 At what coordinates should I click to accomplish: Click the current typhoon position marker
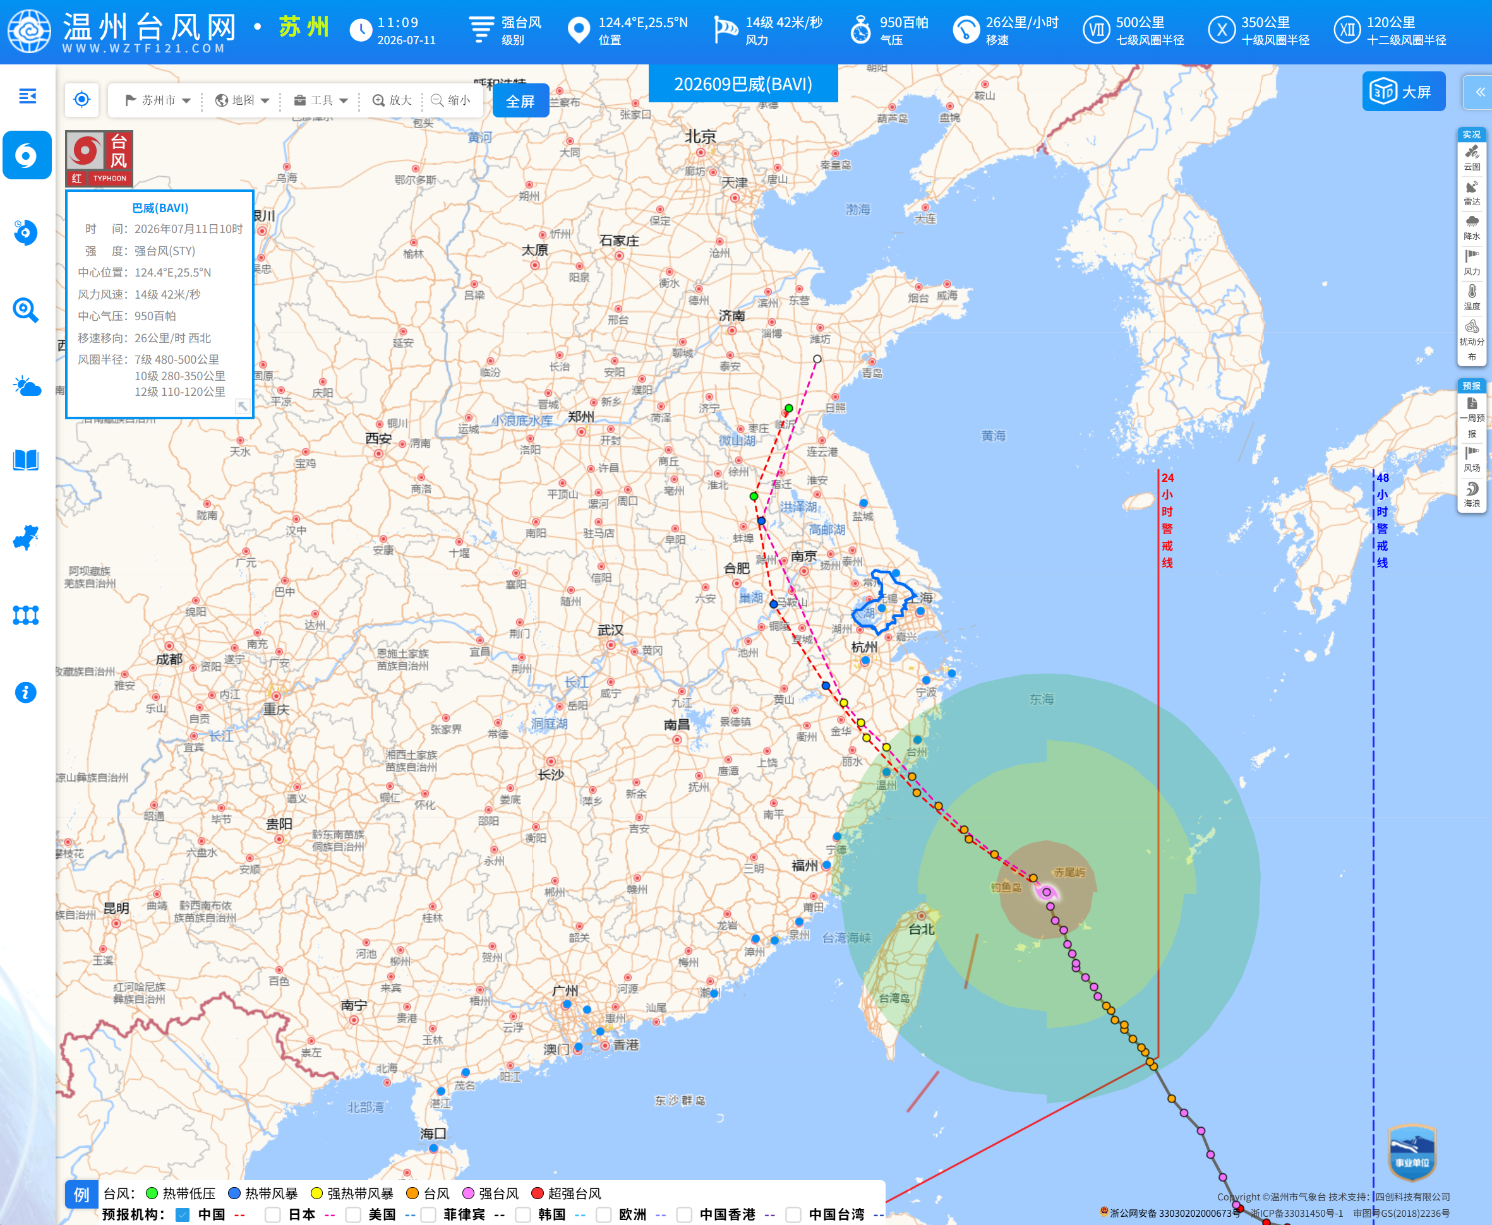[1046, 892]
